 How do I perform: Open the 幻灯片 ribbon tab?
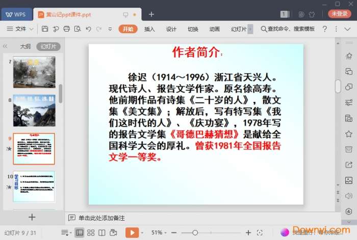click(239, 29)
